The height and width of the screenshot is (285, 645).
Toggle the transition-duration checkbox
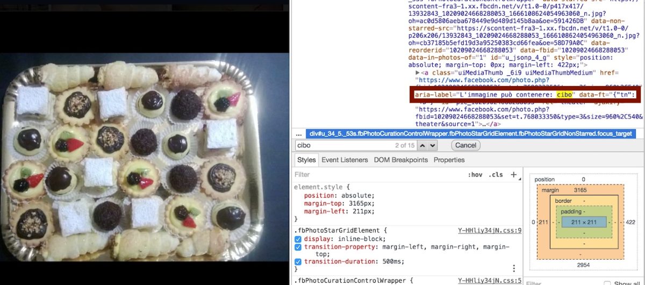pos(298,261)
